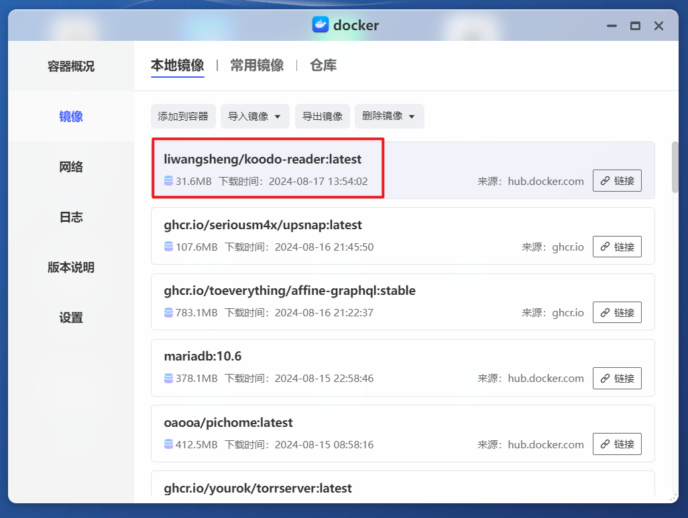Select liwangsheng/koodo-reader:latest image name
688x518 pixels.
(x=262, y=159)
